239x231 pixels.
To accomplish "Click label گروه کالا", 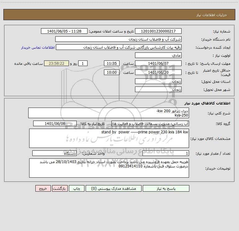I will click(x=223, y=124).
